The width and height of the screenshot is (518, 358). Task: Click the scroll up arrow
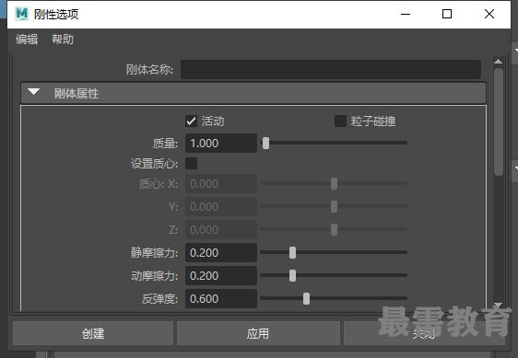pyautogui.click(x=498, y=62)
